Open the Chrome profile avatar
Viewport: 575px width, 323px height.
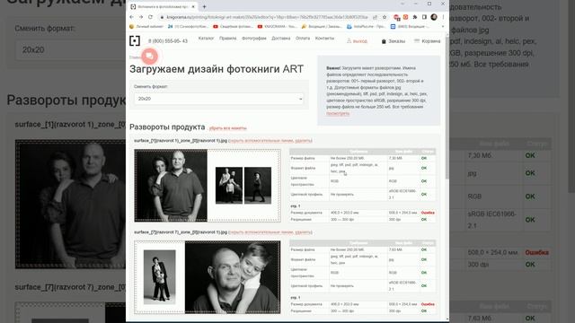434,17
